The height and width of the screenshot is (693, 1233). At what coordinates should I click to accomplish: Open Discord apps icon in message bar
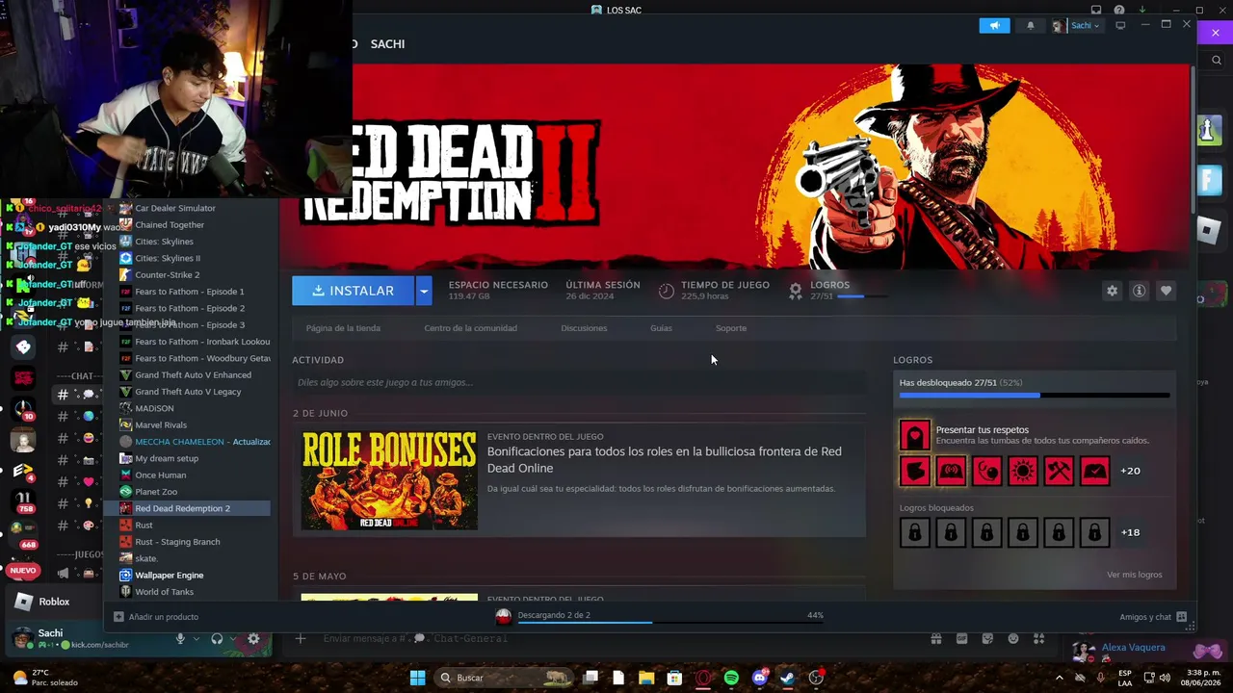pyautogui.click(x=1038, y=639)
